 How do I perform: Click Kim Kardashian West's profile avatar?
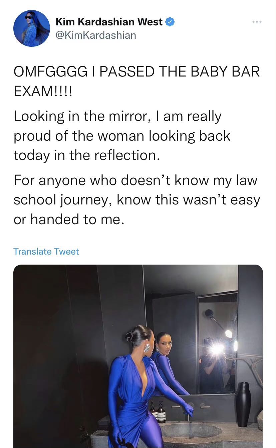[31, 28]
